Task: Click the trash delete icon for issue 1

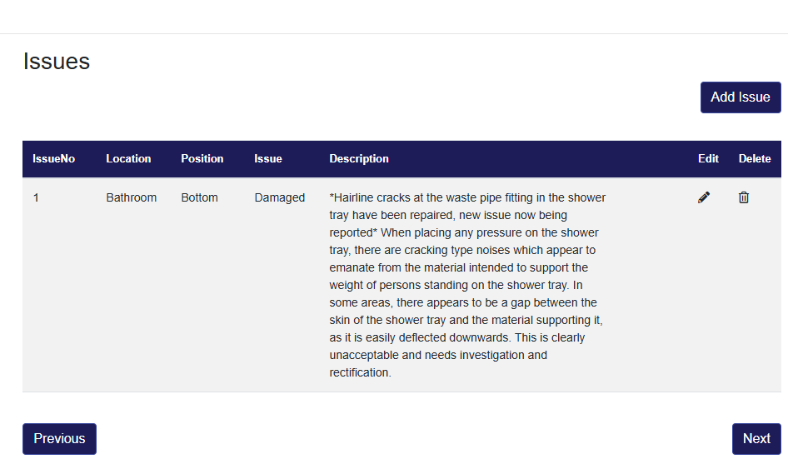Action: (x=744, y=197)
